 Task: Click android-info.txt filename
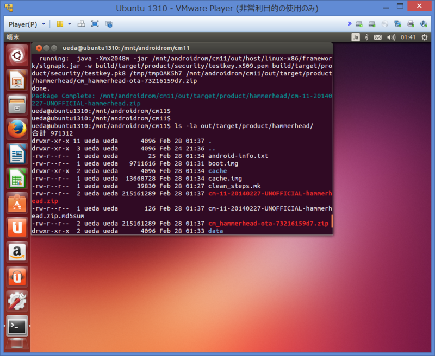pyautogui.click(x=238, y=156)
